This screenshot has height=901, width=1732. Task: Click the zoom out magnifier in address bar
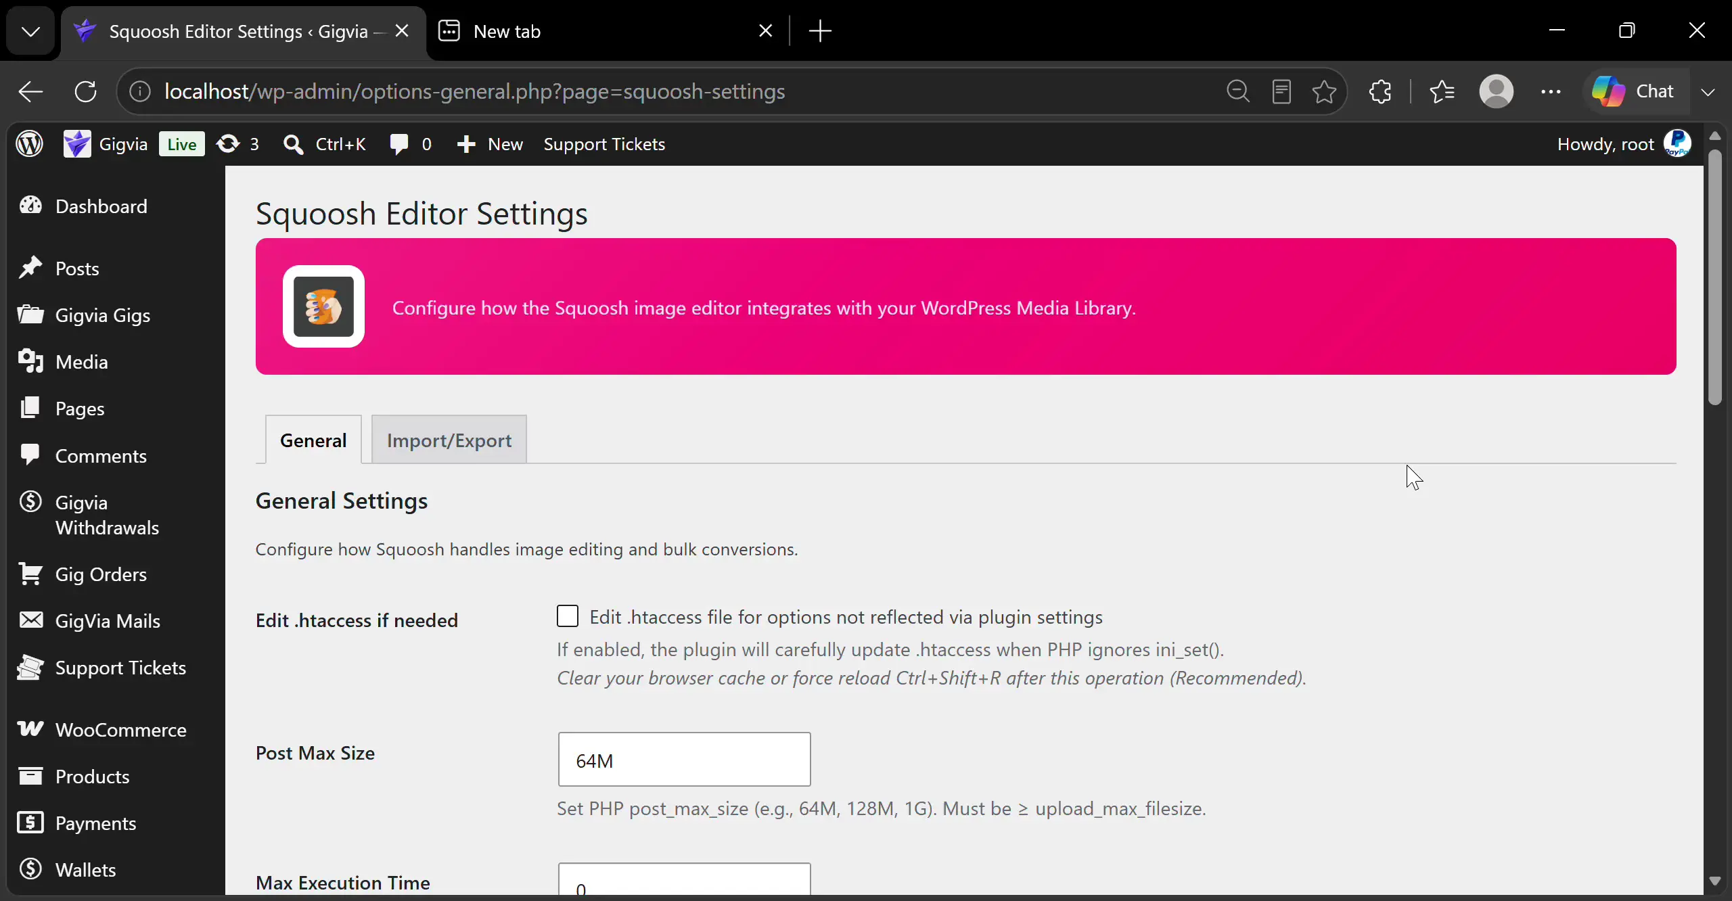pos(1238,91)
